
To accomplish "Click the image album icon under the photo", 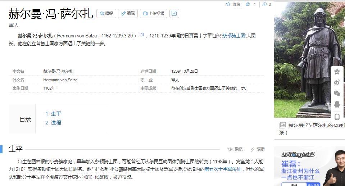I will [x=282, y=125].
